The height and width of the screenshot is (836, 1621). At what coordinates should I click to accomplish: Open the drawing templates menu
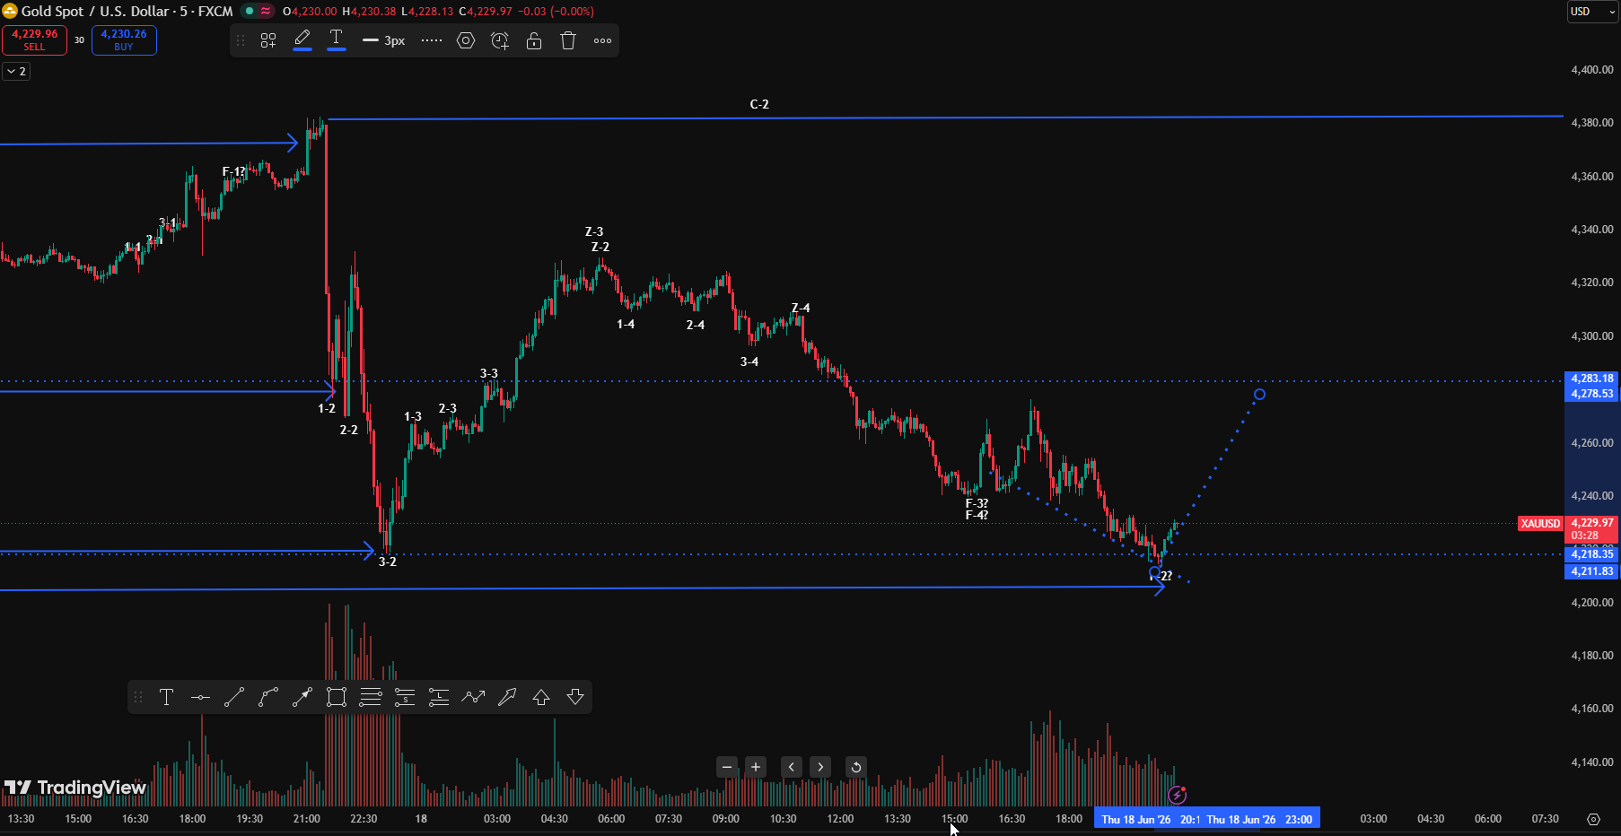coord(268,40)
